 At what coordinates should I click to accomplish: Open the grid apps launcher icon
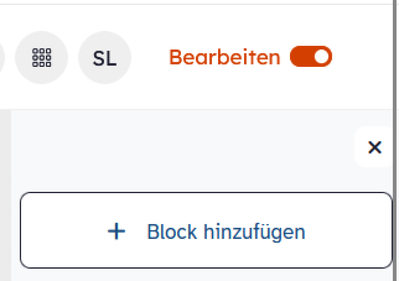(42, 58)
